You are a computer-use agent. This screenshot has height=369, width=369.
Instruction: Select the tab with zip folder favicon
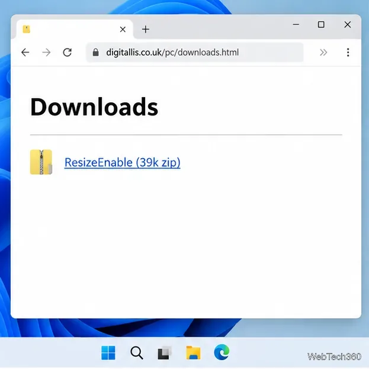pos(75,29)
